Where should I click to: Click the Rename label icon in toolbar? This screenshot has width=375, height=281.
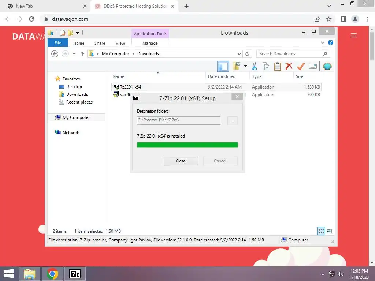[x=313, y=66]
